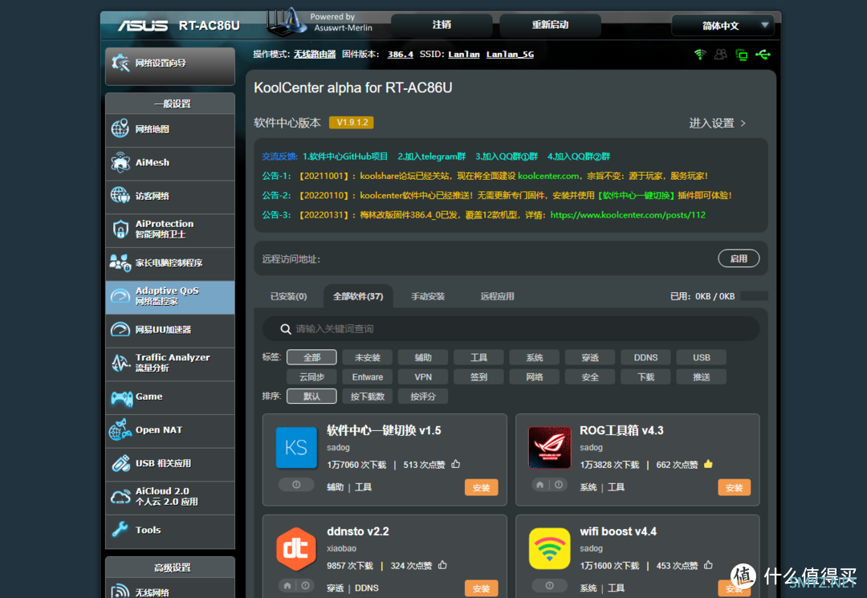This screenshot has width=867, height=598.
Task: Click the search magnifier icon
Action: pos(285,329)
